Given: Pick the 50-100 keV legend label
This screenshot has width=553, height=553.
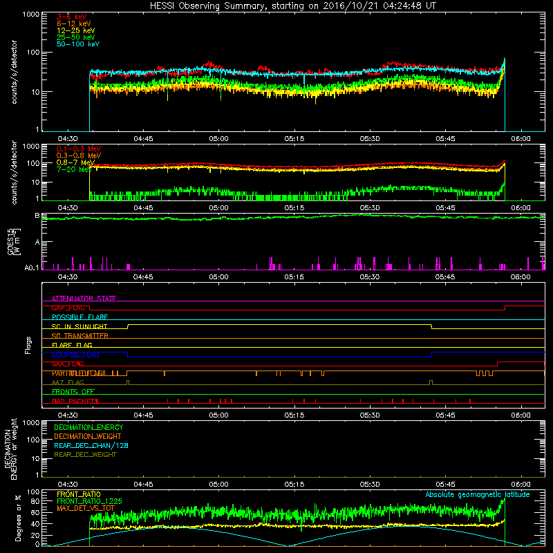Looking at the screenshot, I should click(78, 44).
